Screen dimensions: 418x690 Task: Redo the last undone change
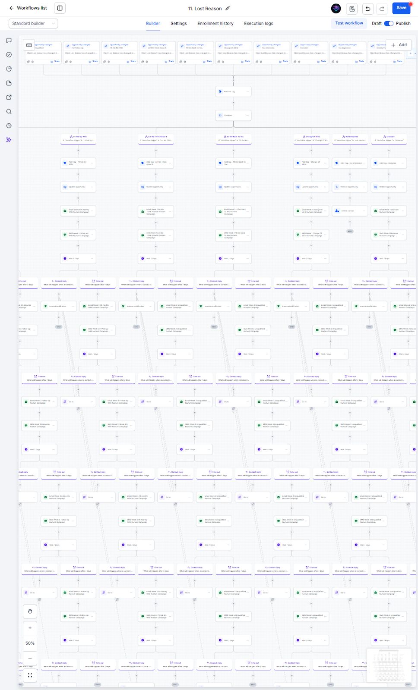pyautogui.click(x=382, y=8)
